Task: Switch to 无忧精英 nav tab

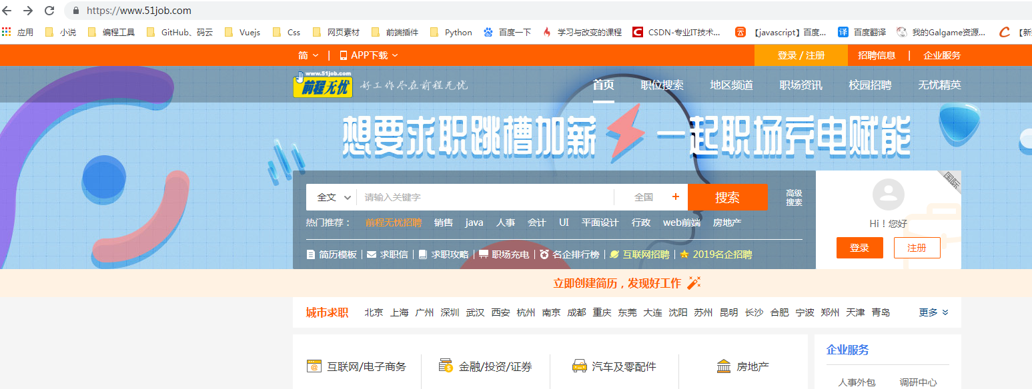Action: (x=940, y=85)
